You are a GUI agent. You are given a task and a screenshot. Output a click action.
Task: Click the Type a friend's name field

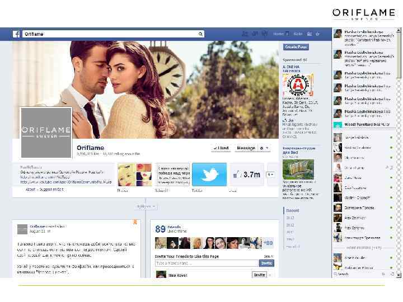(x=207, y=263)
